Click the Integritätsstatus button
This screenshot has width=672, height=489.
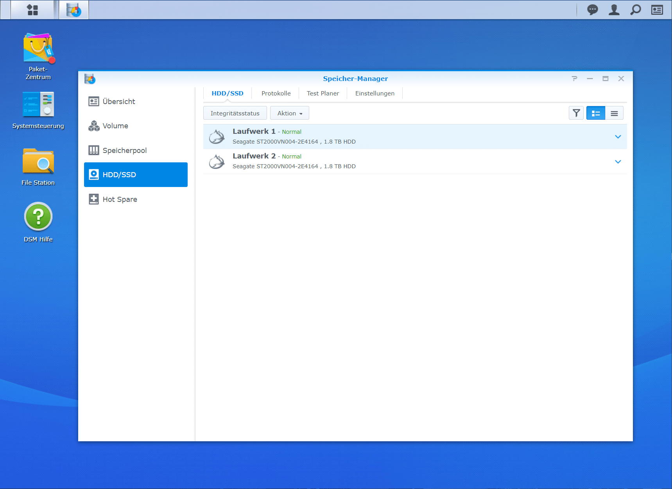tap(235, 113)
